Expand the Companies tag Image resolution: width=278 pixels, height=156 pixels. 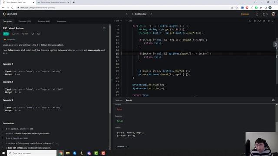click(10, 39)
